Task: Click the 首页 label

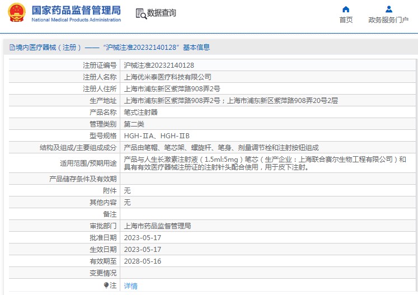Action: [x=346, y=20]
